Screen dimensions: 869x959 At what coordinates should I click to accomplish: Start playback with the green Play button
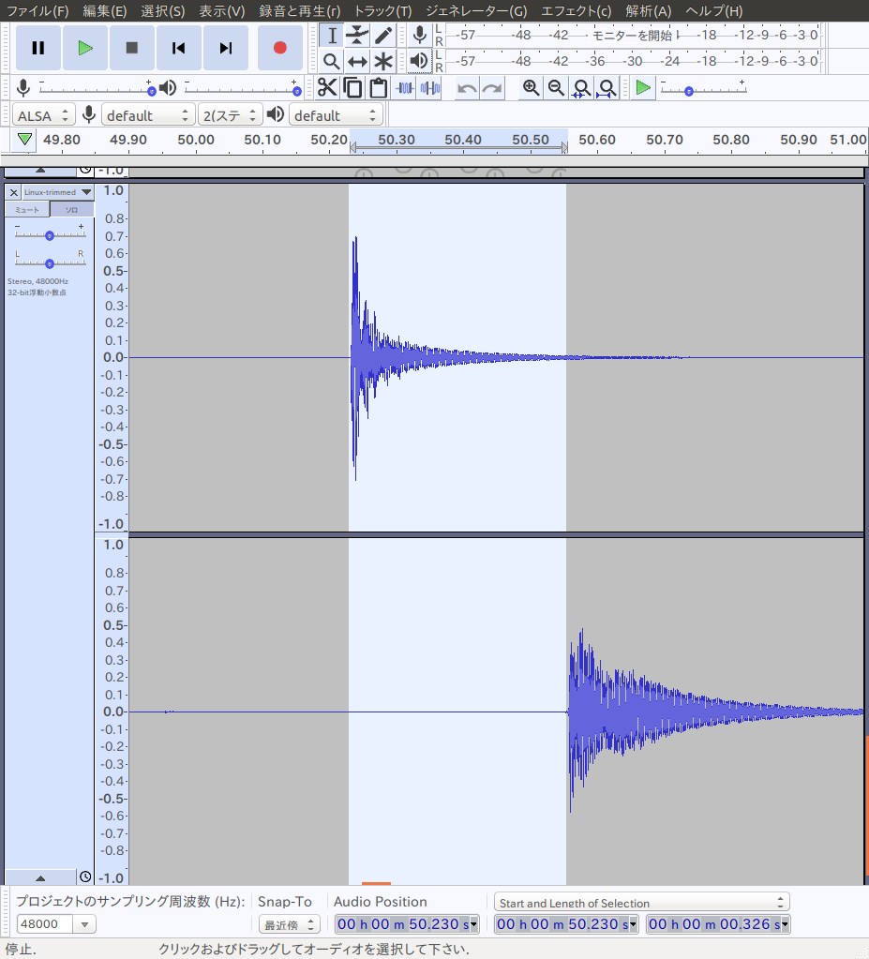[x=85, y=48]
